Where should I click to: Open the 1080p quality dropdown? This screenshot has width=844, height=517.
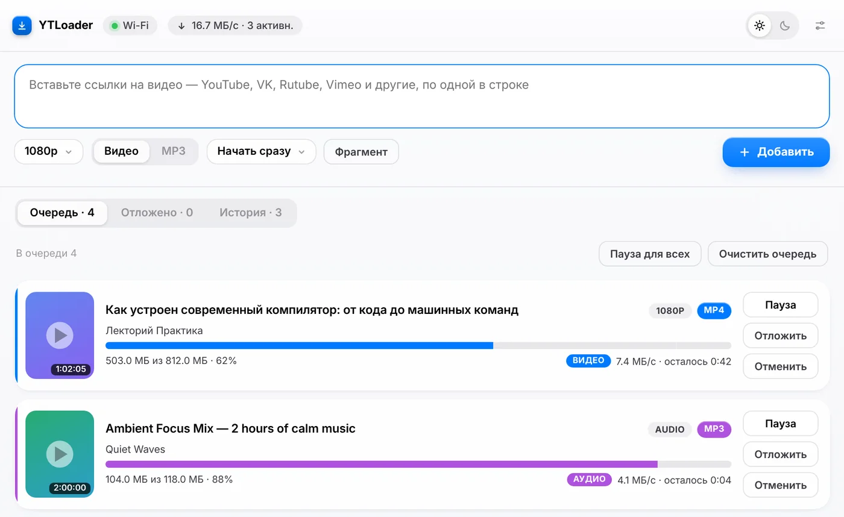pos(49,151)
